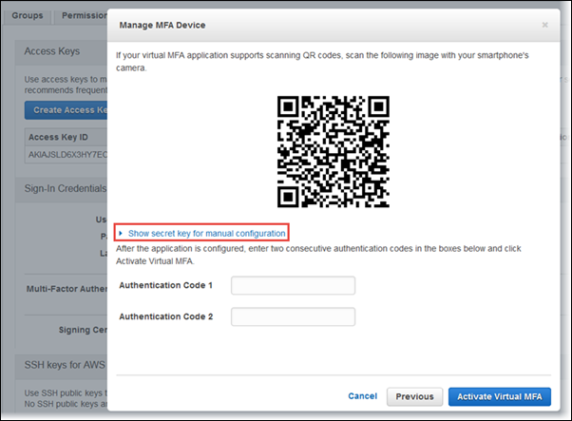The height and width of the screenshot is (421, 572).
Task: Select the Access Key ID column header
Action: click(58, 137)
